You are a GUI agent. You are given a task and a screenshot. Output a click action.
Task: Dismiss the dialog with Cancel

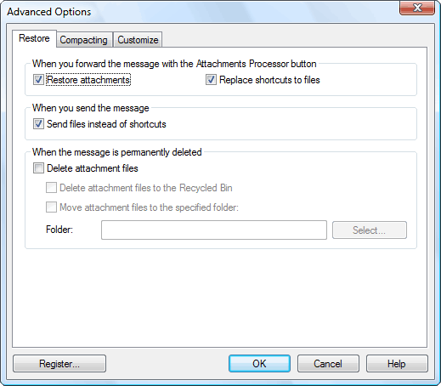point(328,364)
